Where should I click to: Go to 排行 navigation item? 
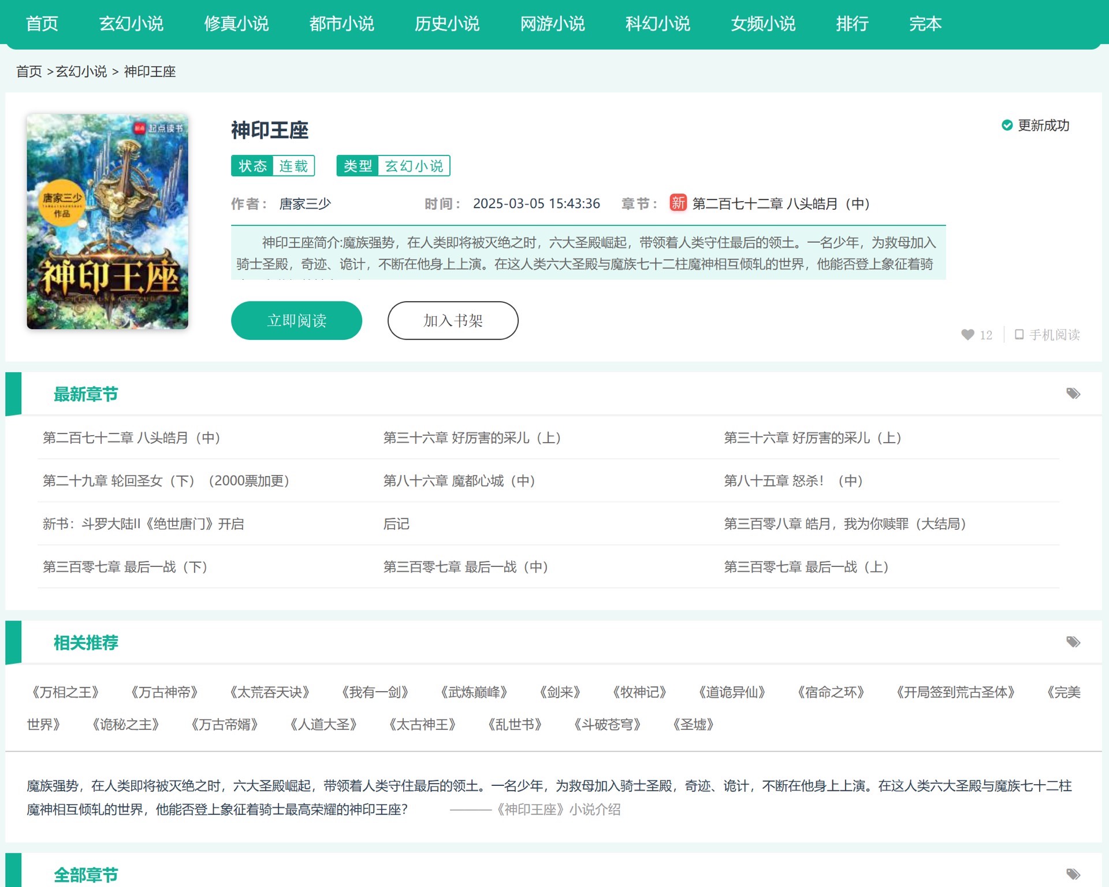852,24
